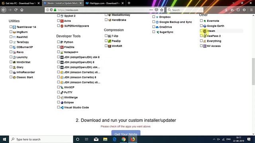Reload the page with the refresh icon
Screen dimensions: 255x143
coord(16,10)
